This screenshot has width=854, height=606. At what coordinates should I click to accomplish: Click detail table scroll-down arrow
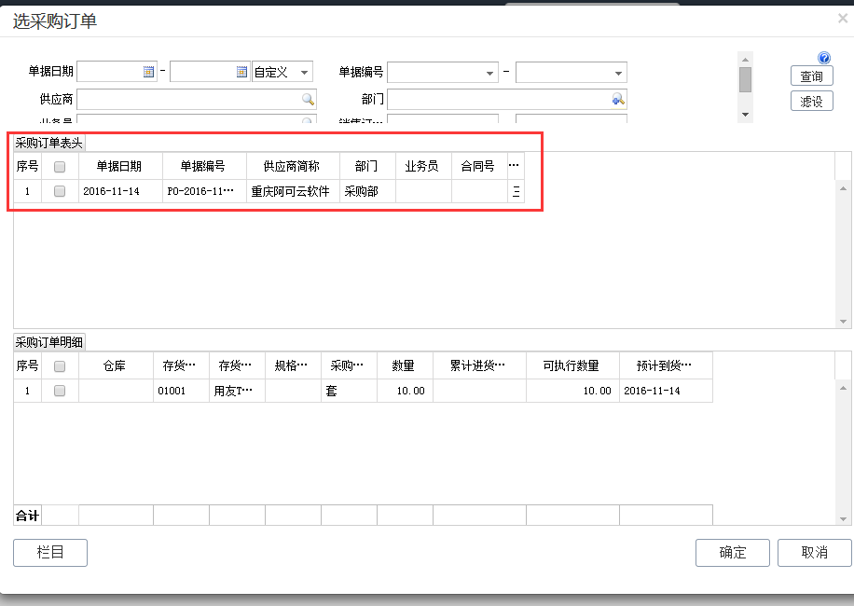[x=843, y=519]
